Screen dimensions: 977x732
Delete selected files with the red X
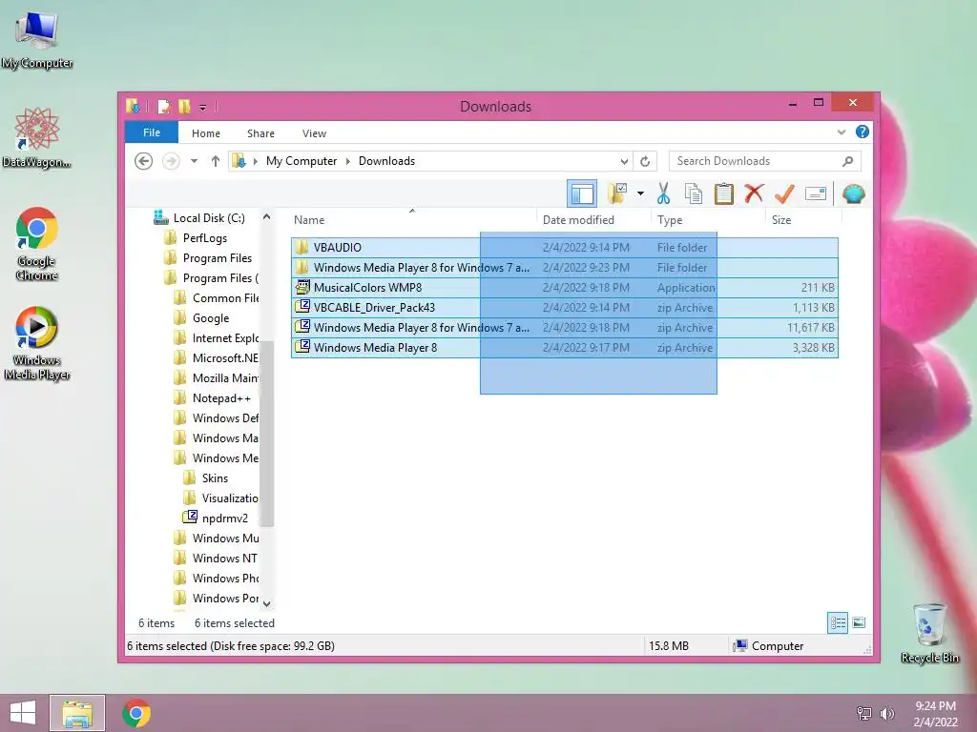[x=754, y=193]
